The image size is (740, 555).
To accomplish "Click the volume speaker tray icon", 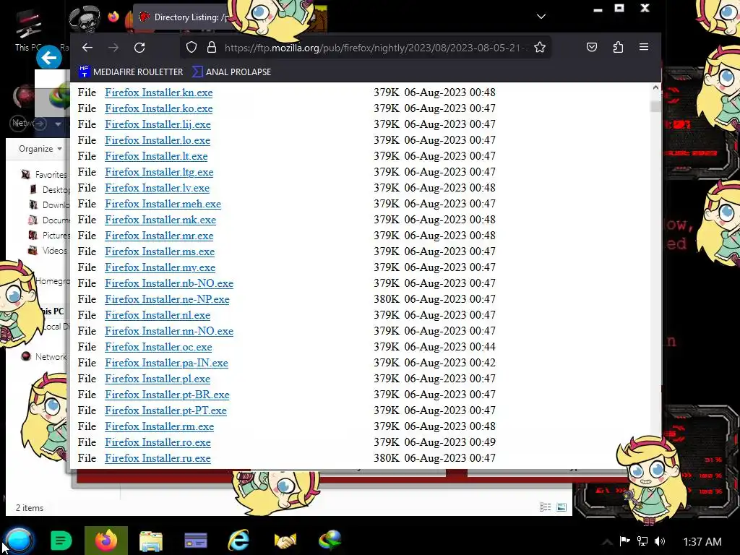I will pos(660,541).
